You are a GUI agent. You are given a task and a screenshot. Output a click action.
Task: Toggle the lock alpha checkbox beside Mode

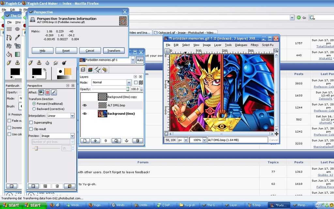coord(136,82)
